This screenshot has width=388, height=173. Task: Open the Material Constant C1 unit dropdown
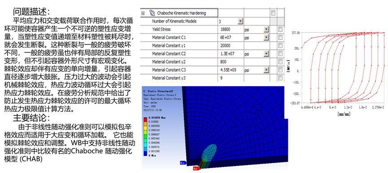(266, 37)
